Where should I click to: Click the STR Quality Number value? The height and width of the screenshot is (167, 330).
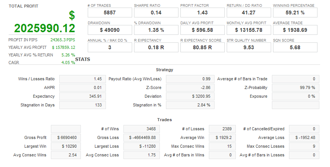pos(248,47)
